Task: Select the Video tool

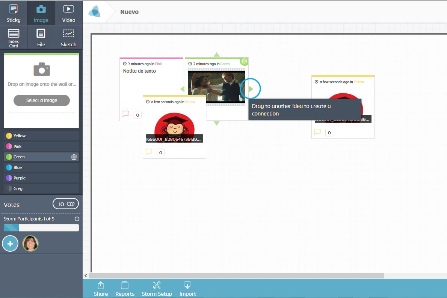Action: tap(68, 13)
